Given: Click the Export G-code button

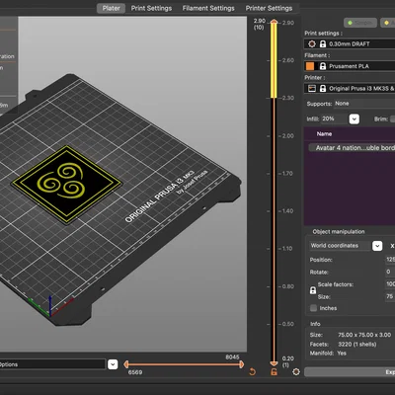Looking at the screenshot, I should click(x=350, y=372).
